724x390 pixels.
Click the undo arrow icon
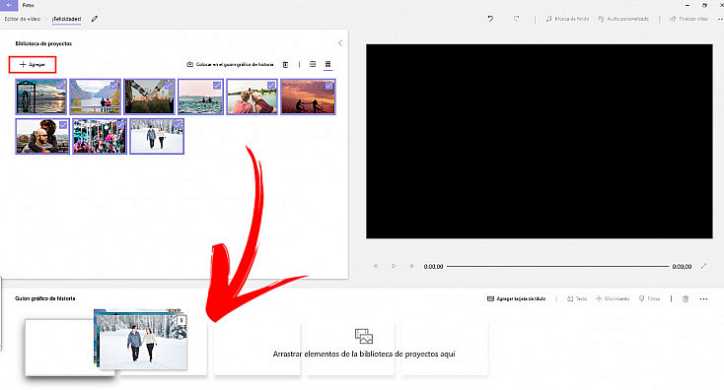[490, 19]
